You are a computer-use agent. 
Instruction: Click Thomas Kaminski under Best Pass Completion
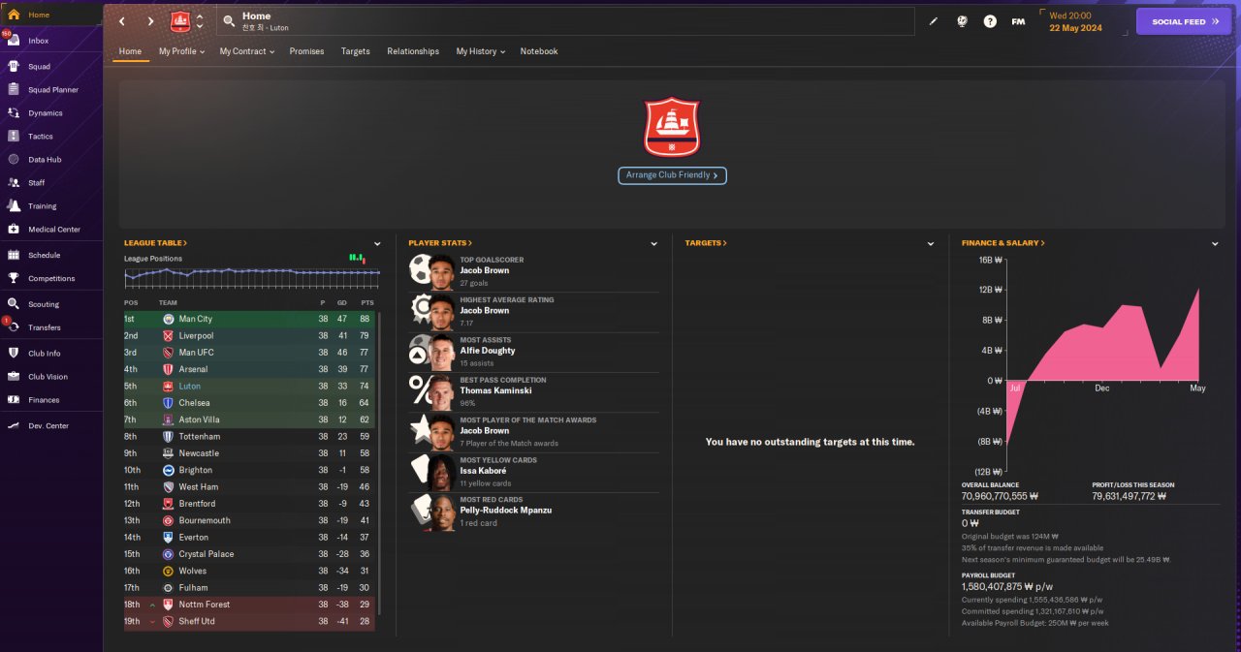496,390
